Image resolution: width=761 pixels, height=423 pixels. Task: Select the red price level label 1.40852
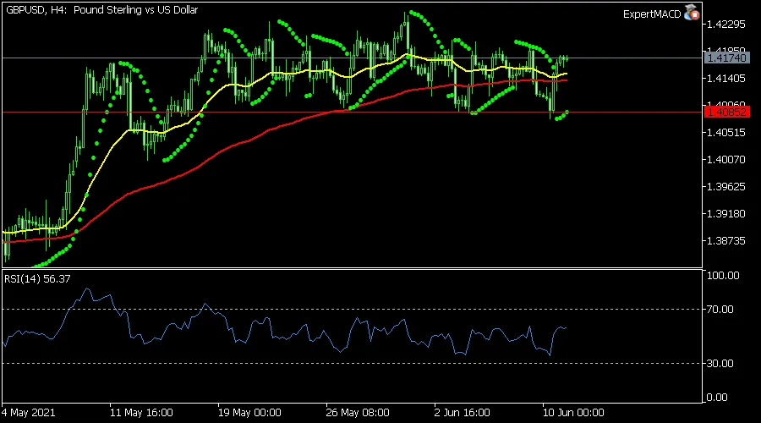coord(726,113)
